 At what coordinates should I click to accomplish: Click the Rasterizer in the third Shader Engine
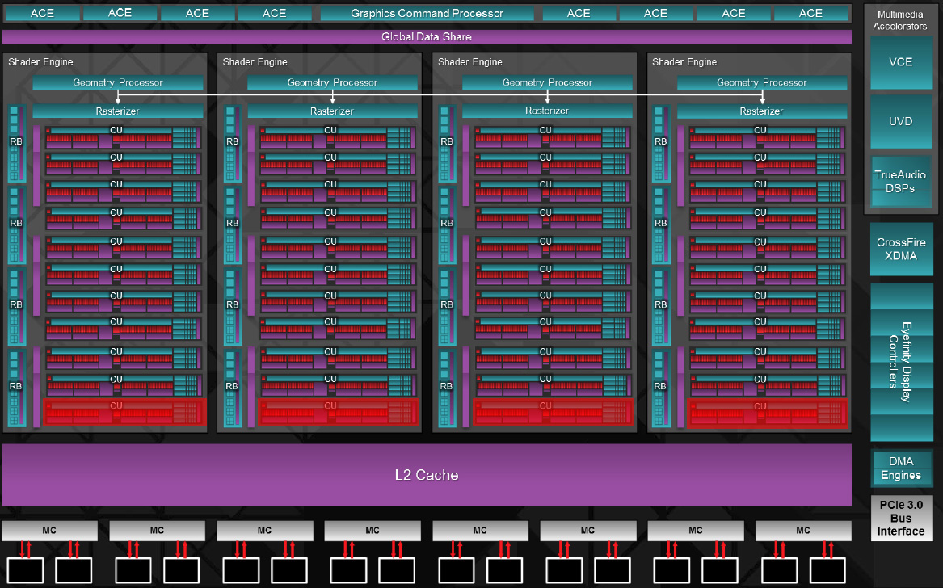click(547, 111)
